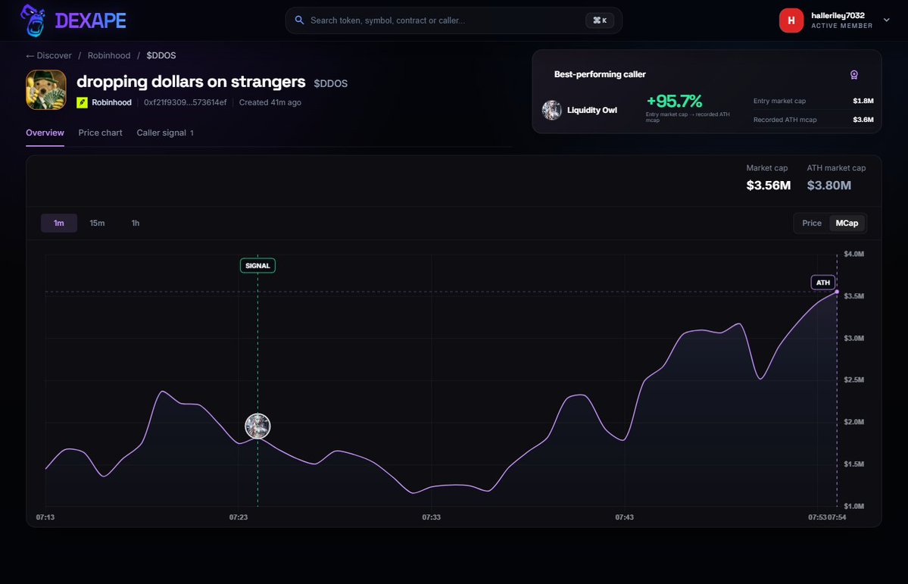
Task: Select the 1h timeframe
Action: (135, 223)
